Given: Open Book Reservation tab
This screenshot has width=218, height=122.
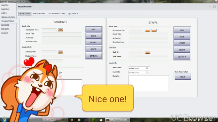Looking at the screenshot, I should (56, 14).
